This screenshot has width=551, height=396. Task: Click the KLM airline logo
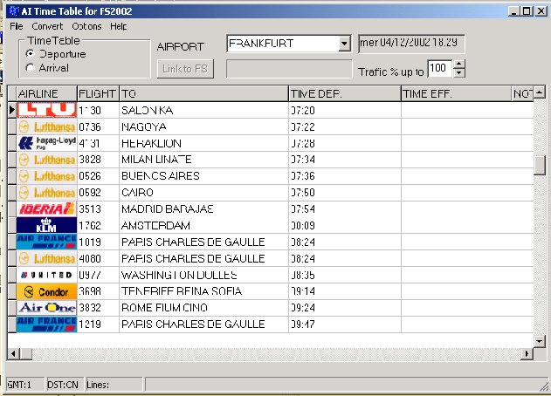coord(47,225)
